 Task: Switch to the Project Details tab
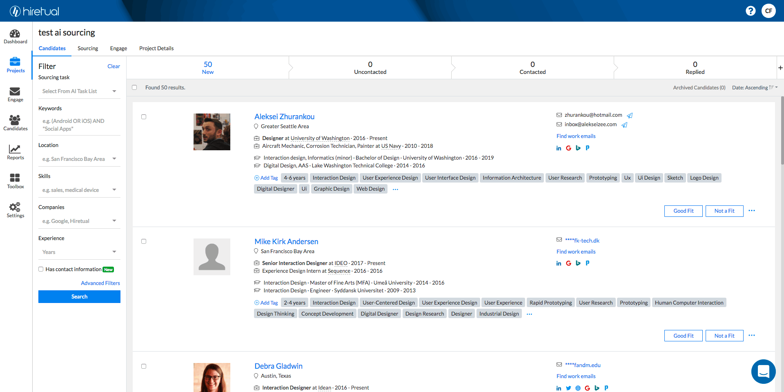coord(156,48)
